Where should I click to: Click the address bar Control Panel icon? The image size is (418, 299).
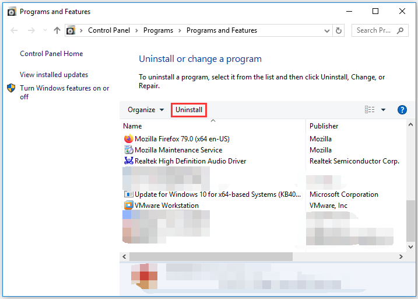pyautogui.click(x=71, y=30)
